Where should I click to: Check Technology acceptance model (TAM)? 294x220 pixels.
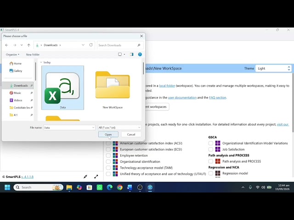point(108,168)
